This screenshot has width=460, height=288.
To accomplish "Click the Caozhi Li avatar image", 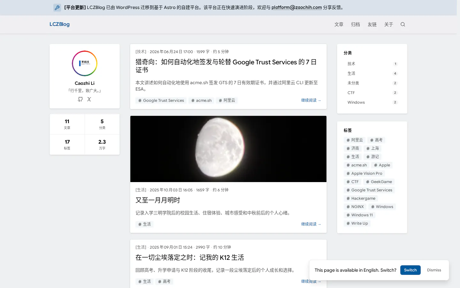I will click(x=85, y=63).
